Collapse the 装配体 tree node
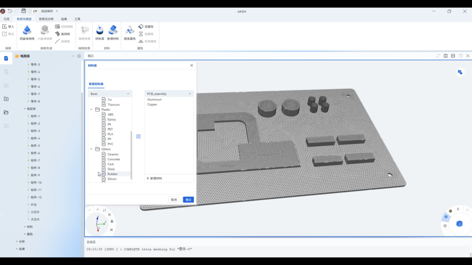472x265 pixels. (x=25, y=109)
